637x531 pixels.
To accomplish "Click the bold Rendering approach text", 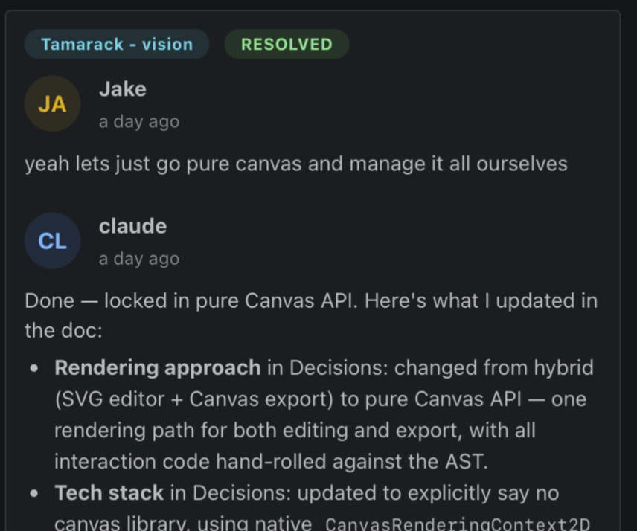I will point(158,368).
